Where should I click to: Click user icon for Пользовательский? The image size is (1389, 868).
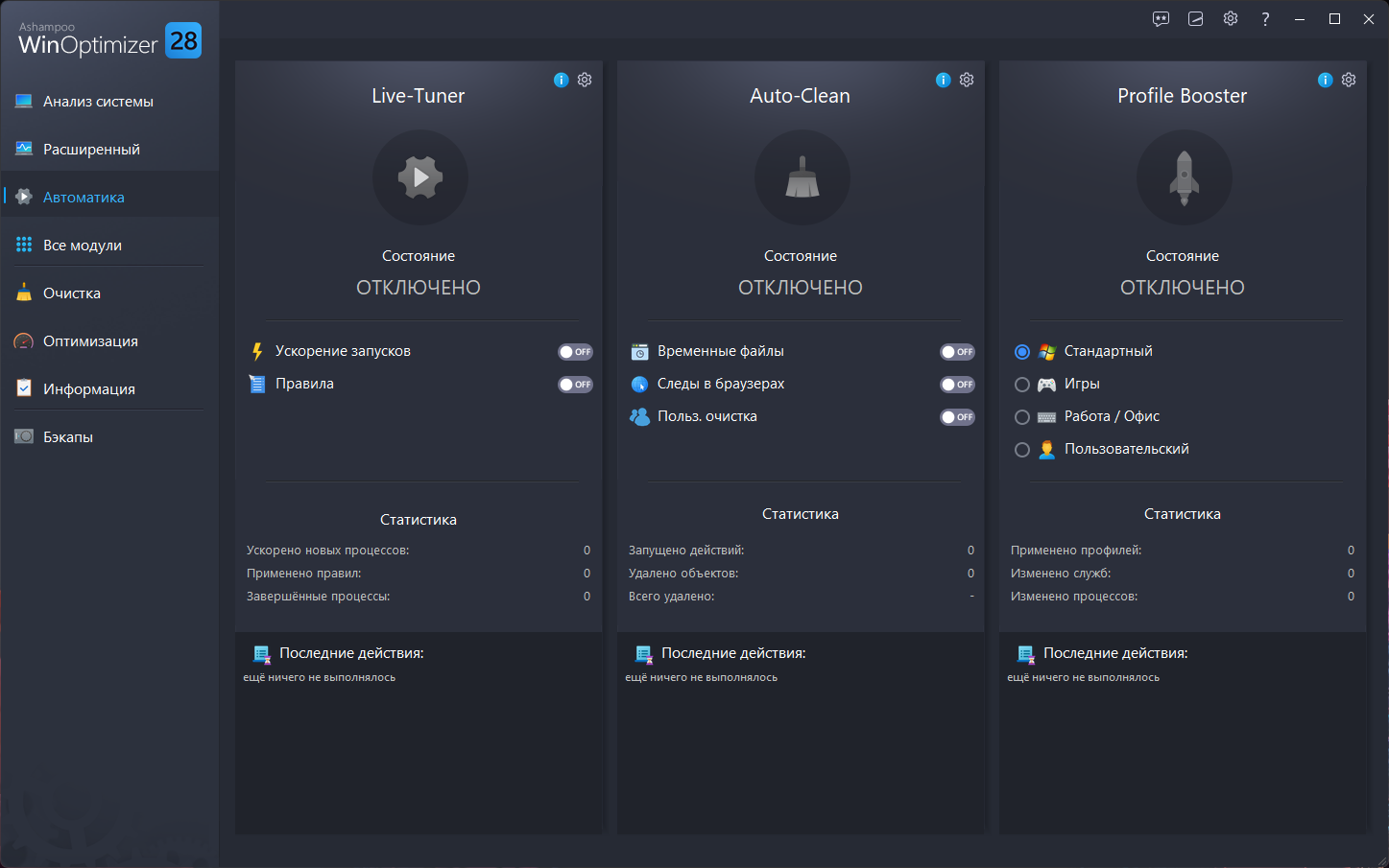1047,449
